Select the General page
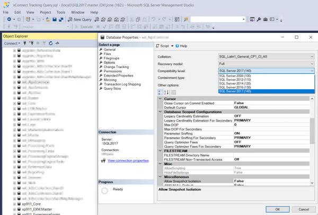 (x=110, y=49)
